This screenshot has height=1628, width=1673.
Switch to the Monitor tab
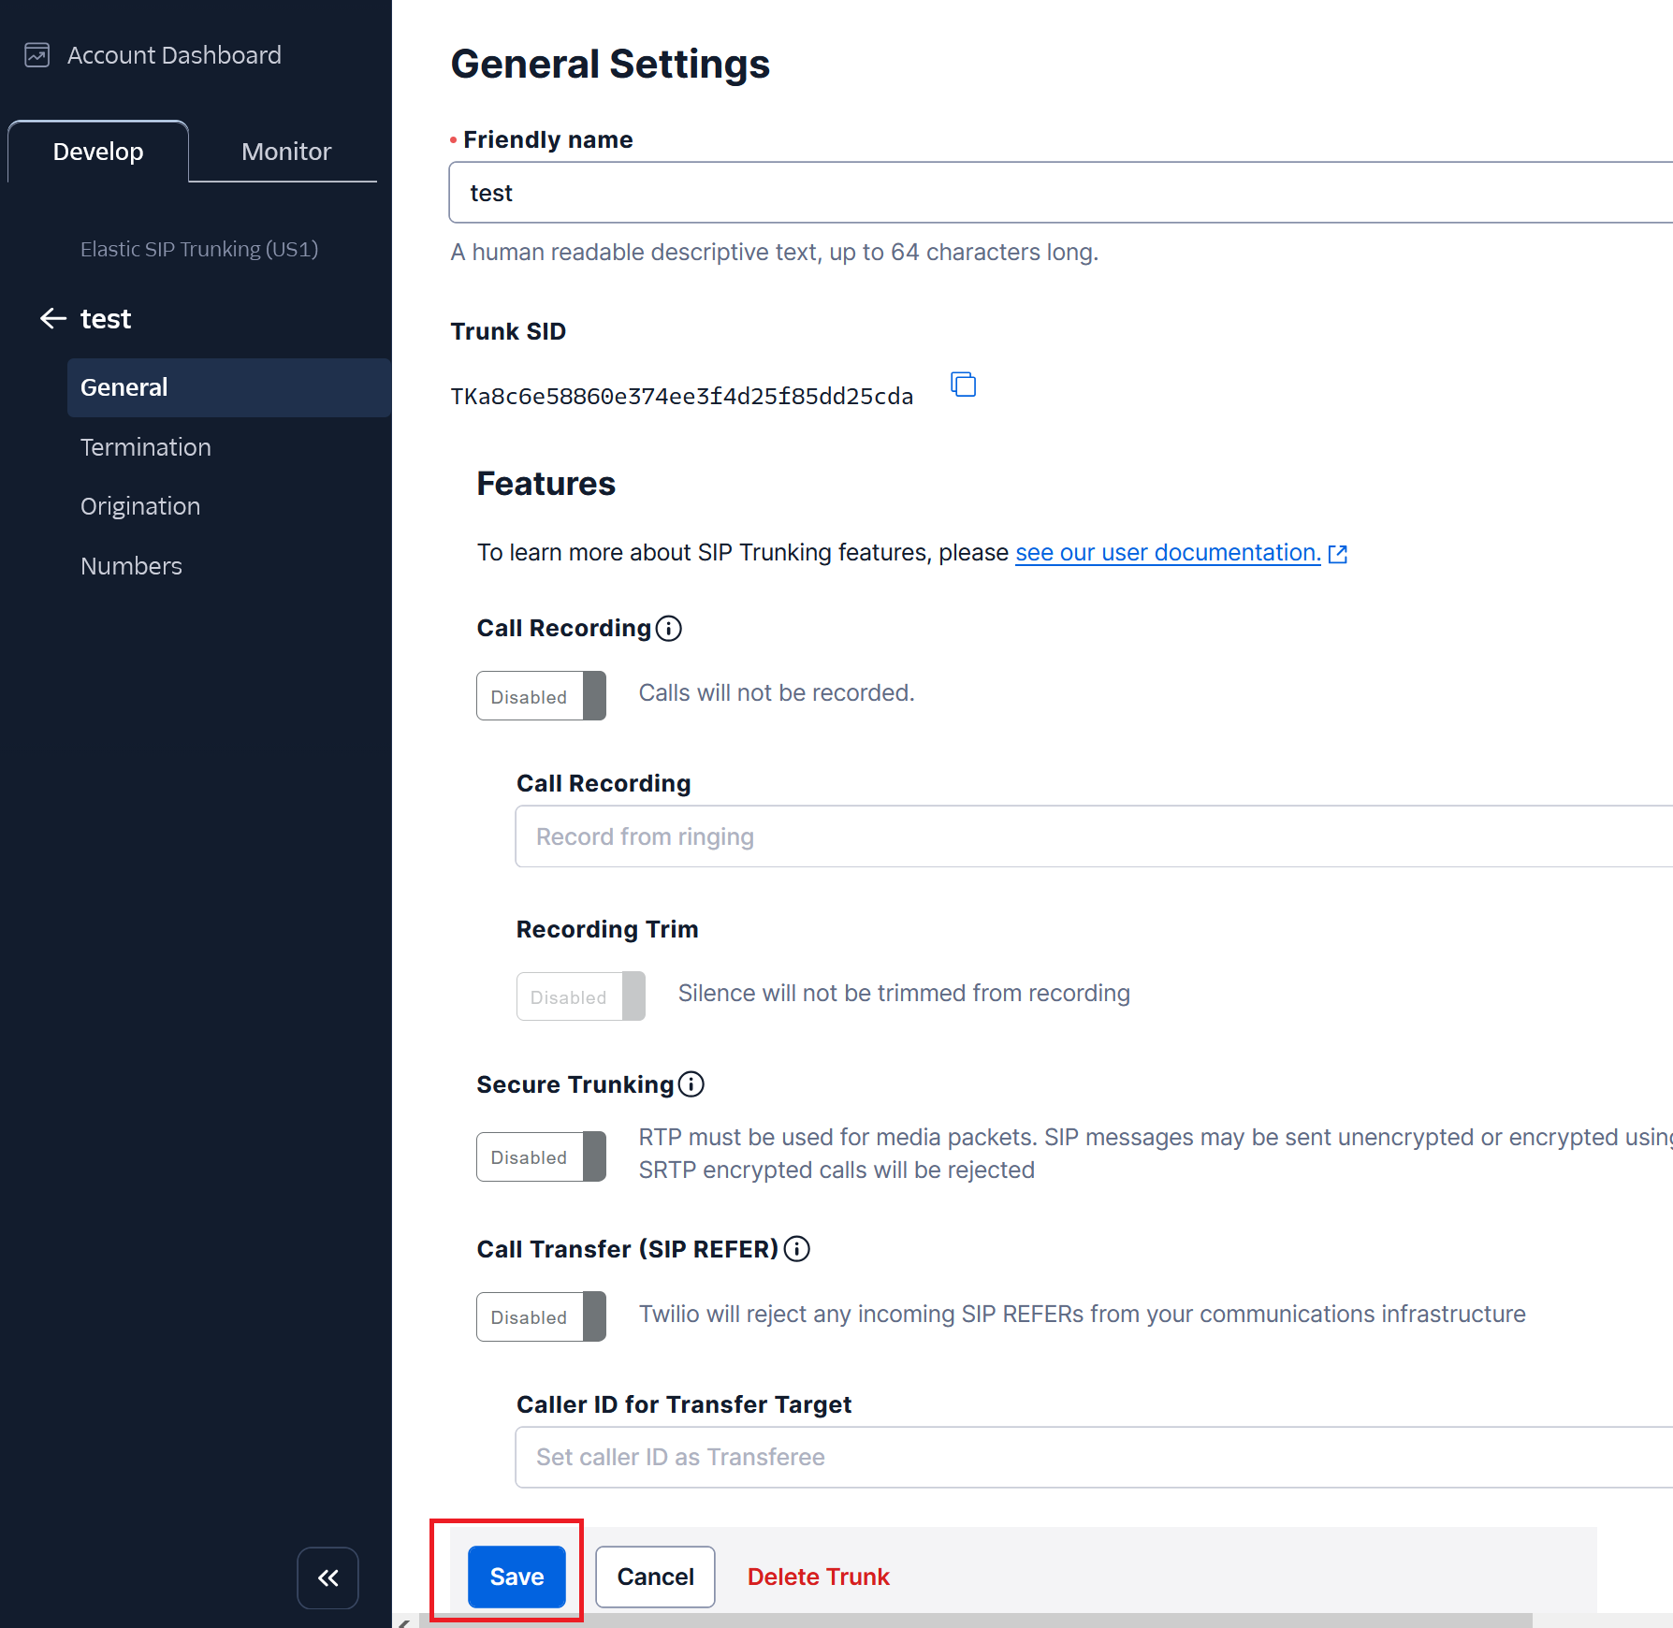point(285,152)
